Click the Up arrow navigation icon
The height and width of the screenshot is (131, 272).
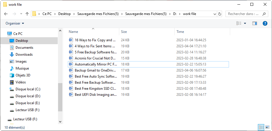click(27, 14)
